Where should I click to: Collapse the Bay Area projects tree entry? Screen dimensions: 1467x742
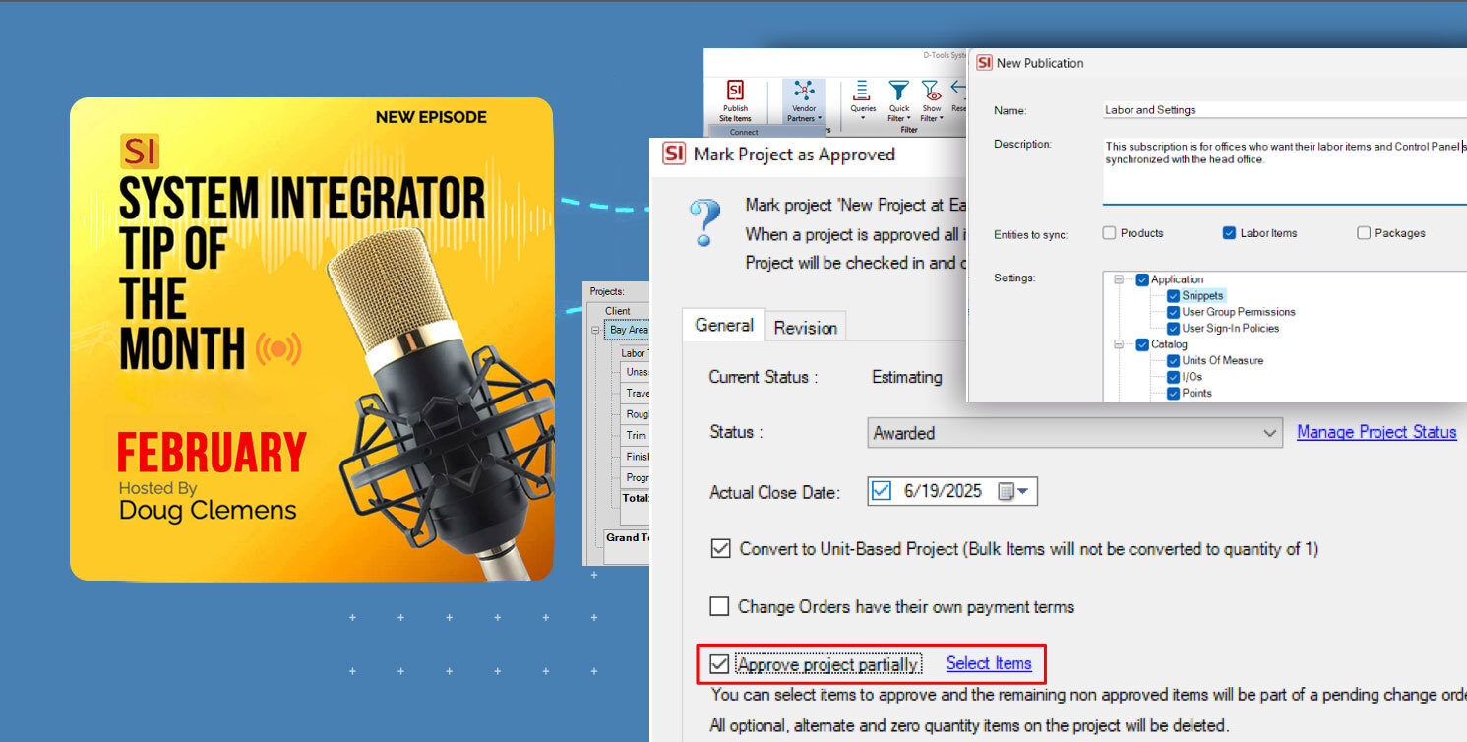(x=594, y=330)
